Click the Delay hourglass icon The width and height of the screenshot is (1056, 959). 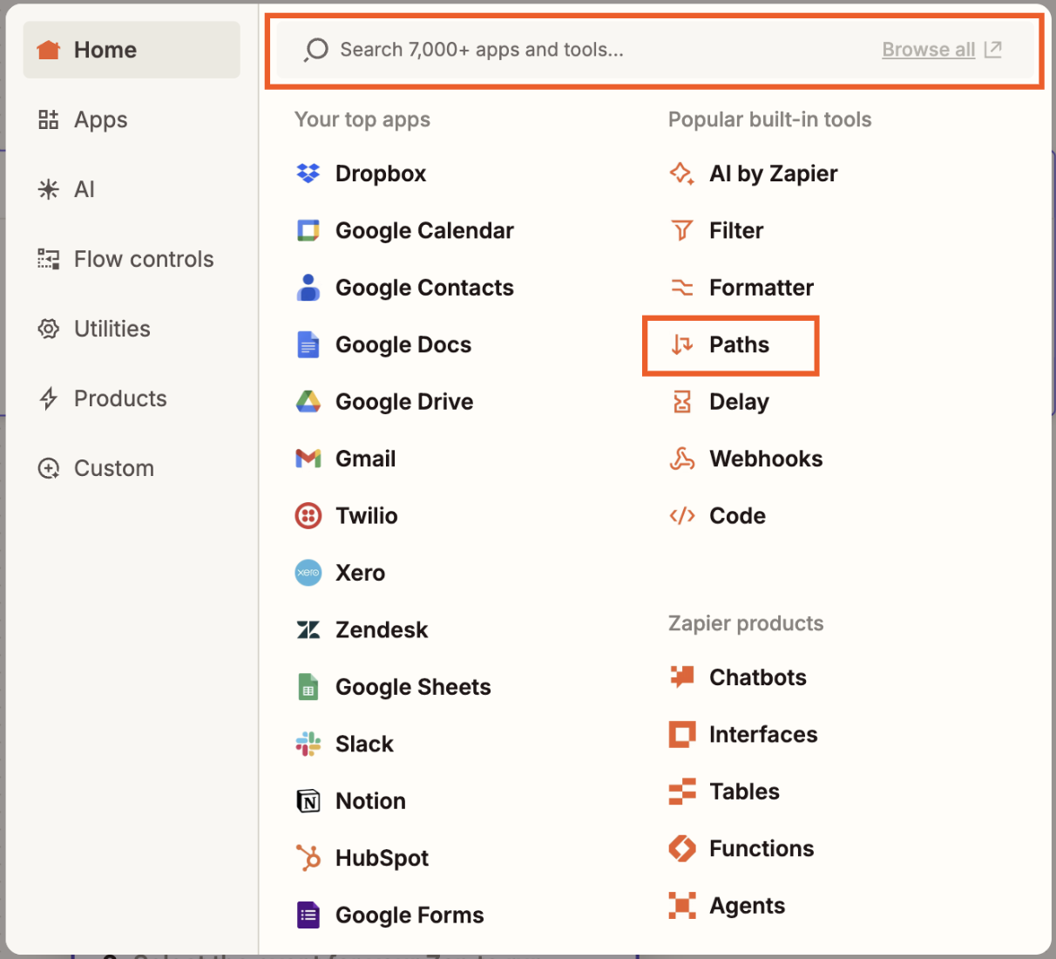[682, 402]
